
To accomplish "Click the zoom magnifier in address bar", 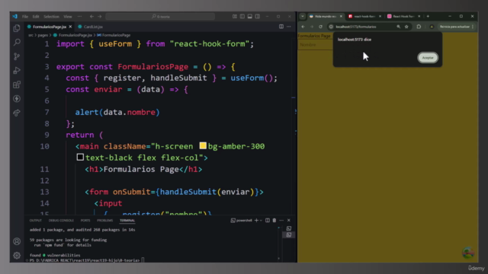I will 398,27.
